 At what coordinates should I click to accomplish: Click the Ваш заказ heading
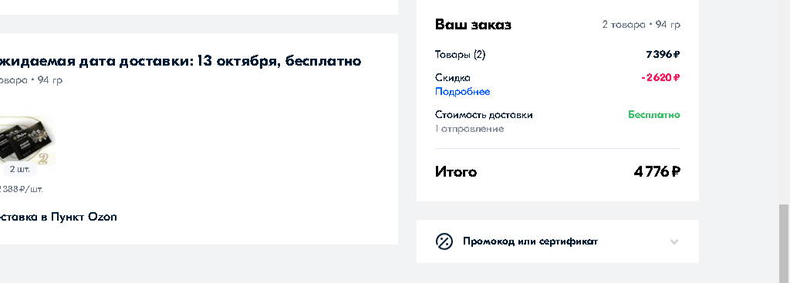click(x=473, y=25)
